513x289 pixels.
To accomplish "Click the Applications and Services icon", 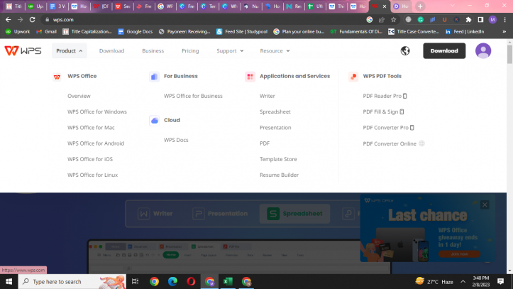I will click(250, 77).
